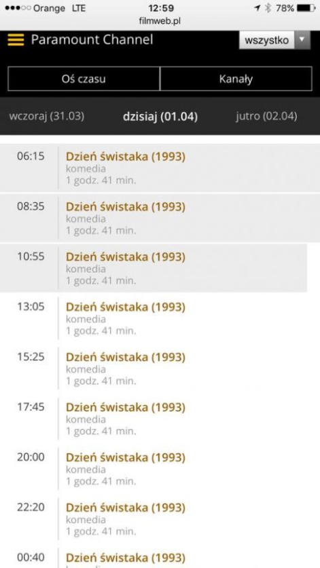This screenshot has width=320, height=568.
Task: Tap the battery icon in status bar
Action: point(306,8)
